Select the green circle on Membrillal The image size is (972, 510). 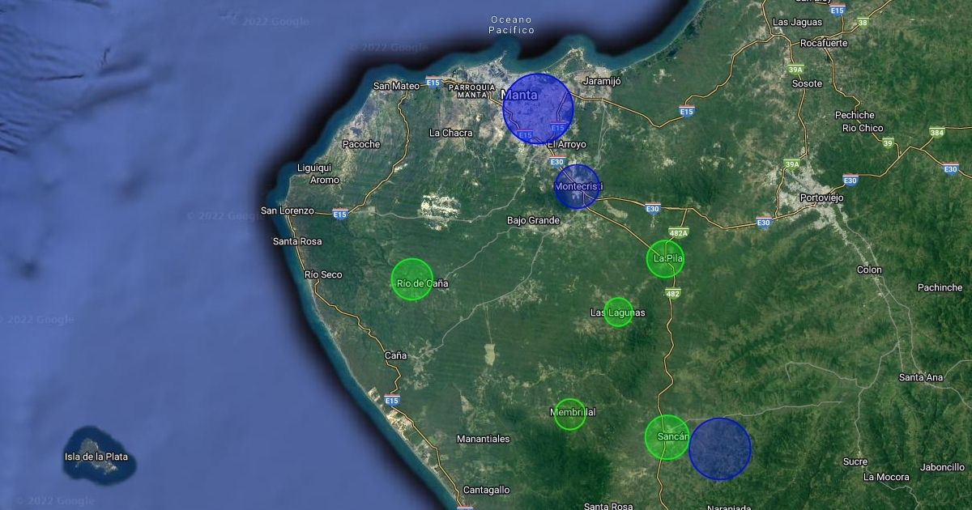pos(570,414)
